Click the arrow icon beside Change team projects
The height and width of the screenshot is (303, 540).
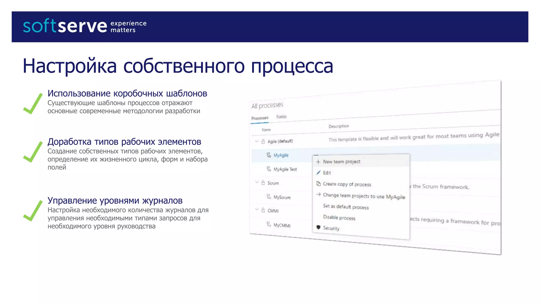(x=318, y=195)
